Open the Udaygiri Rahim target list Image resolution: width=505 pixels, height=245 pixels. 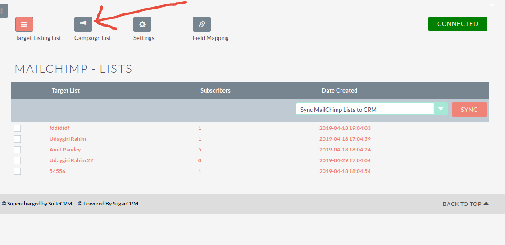[x=68, y=139]
